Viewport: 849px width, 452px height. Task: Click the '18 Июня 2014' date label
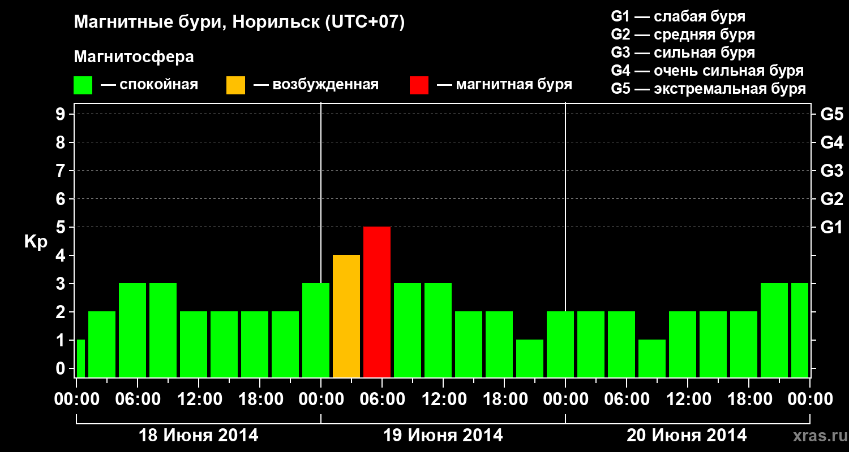tap(199, 435)
